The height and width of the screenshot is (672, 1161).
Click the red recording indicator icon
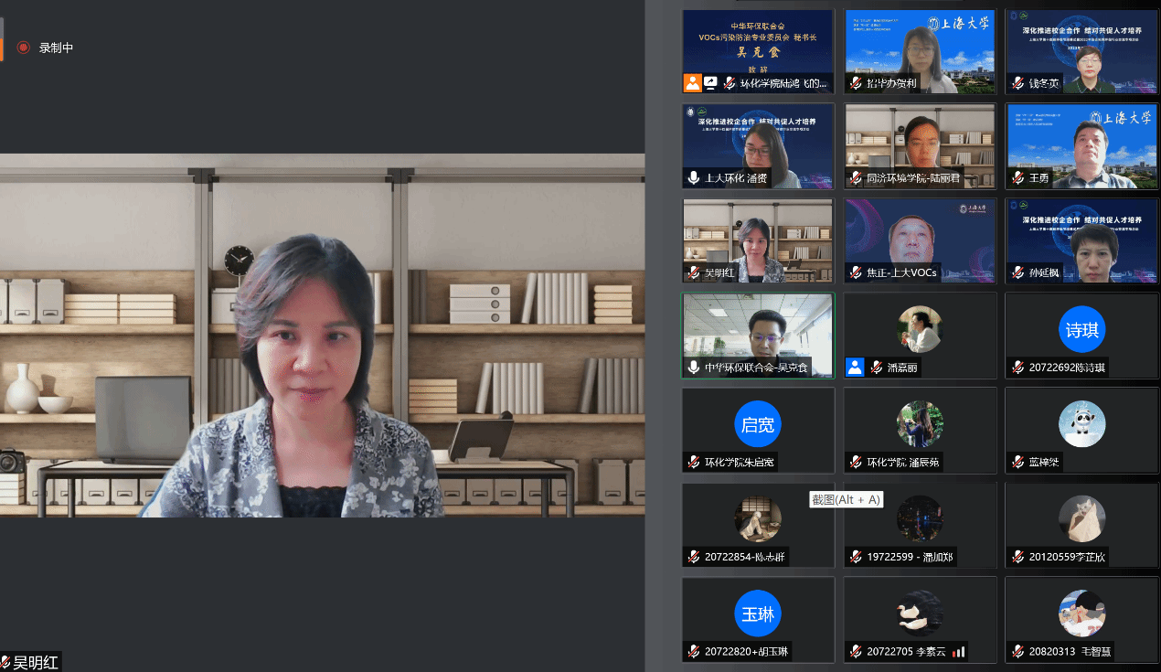point(24,48)
